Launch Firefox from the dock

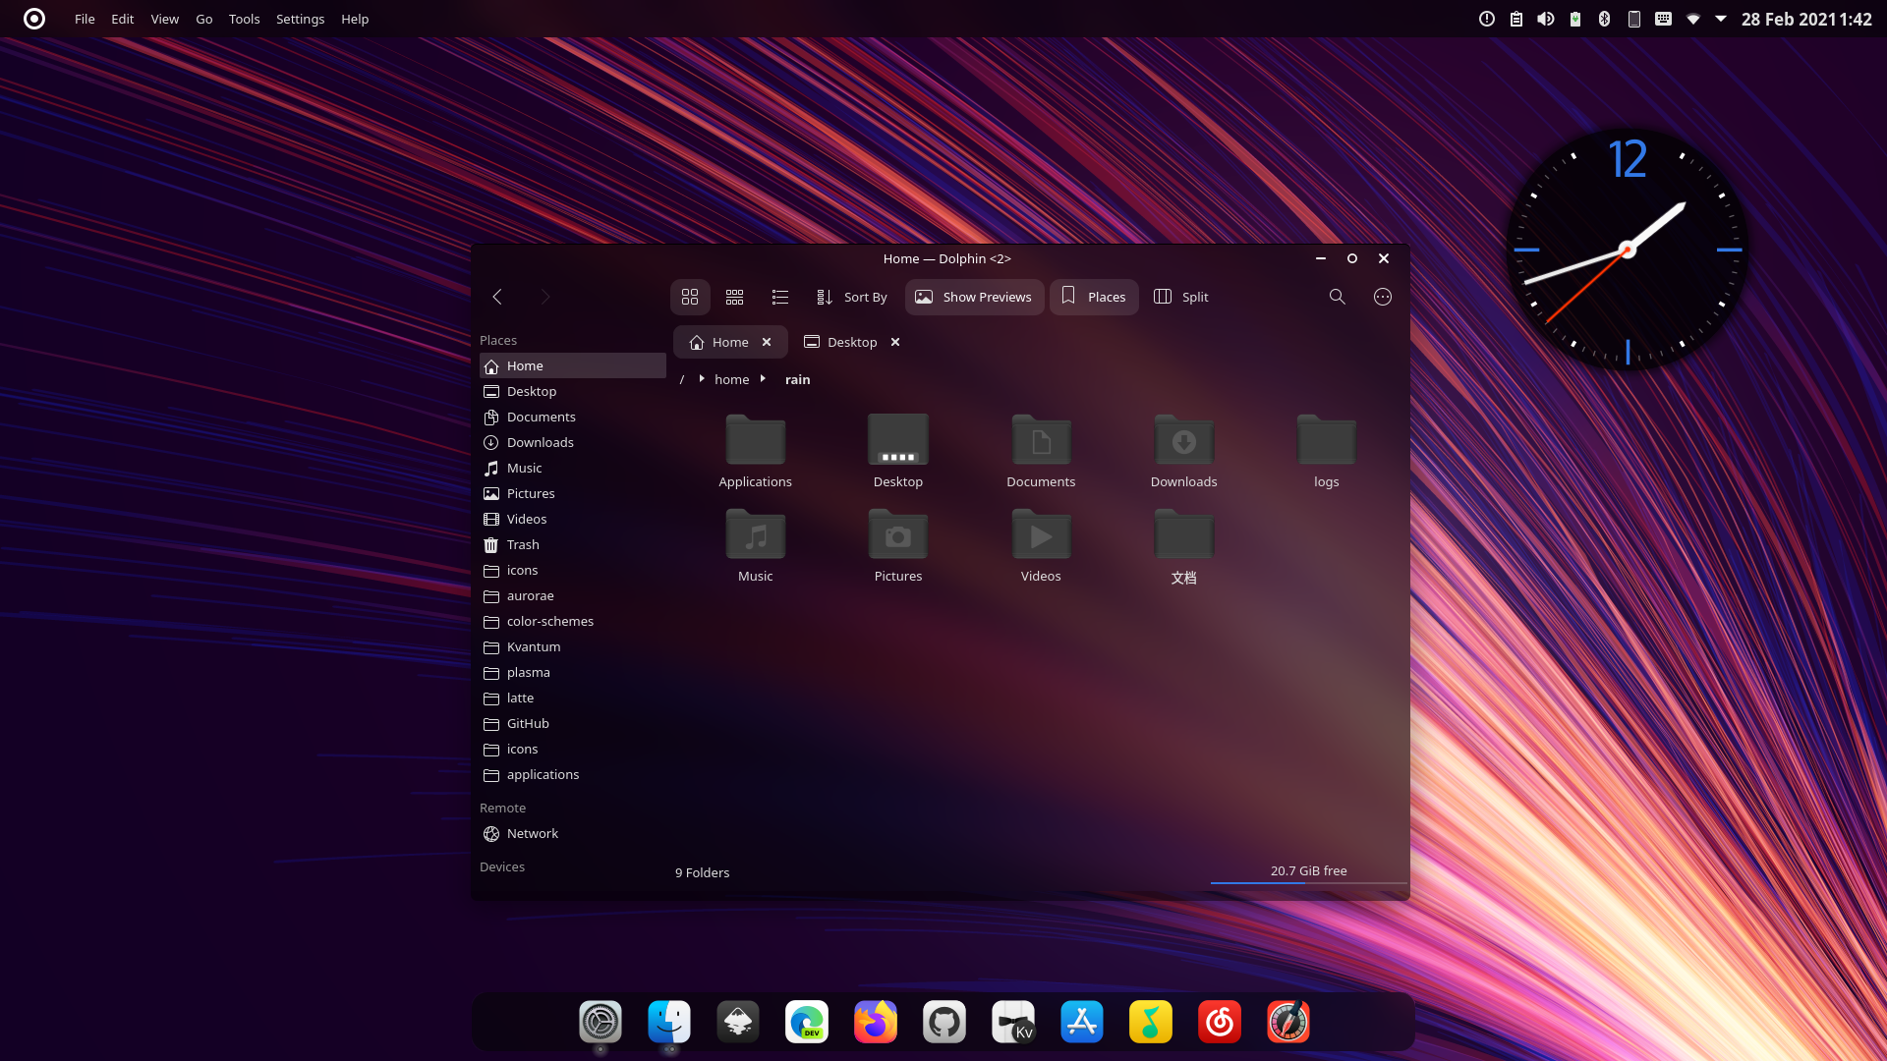click(x=875, y=1022)
